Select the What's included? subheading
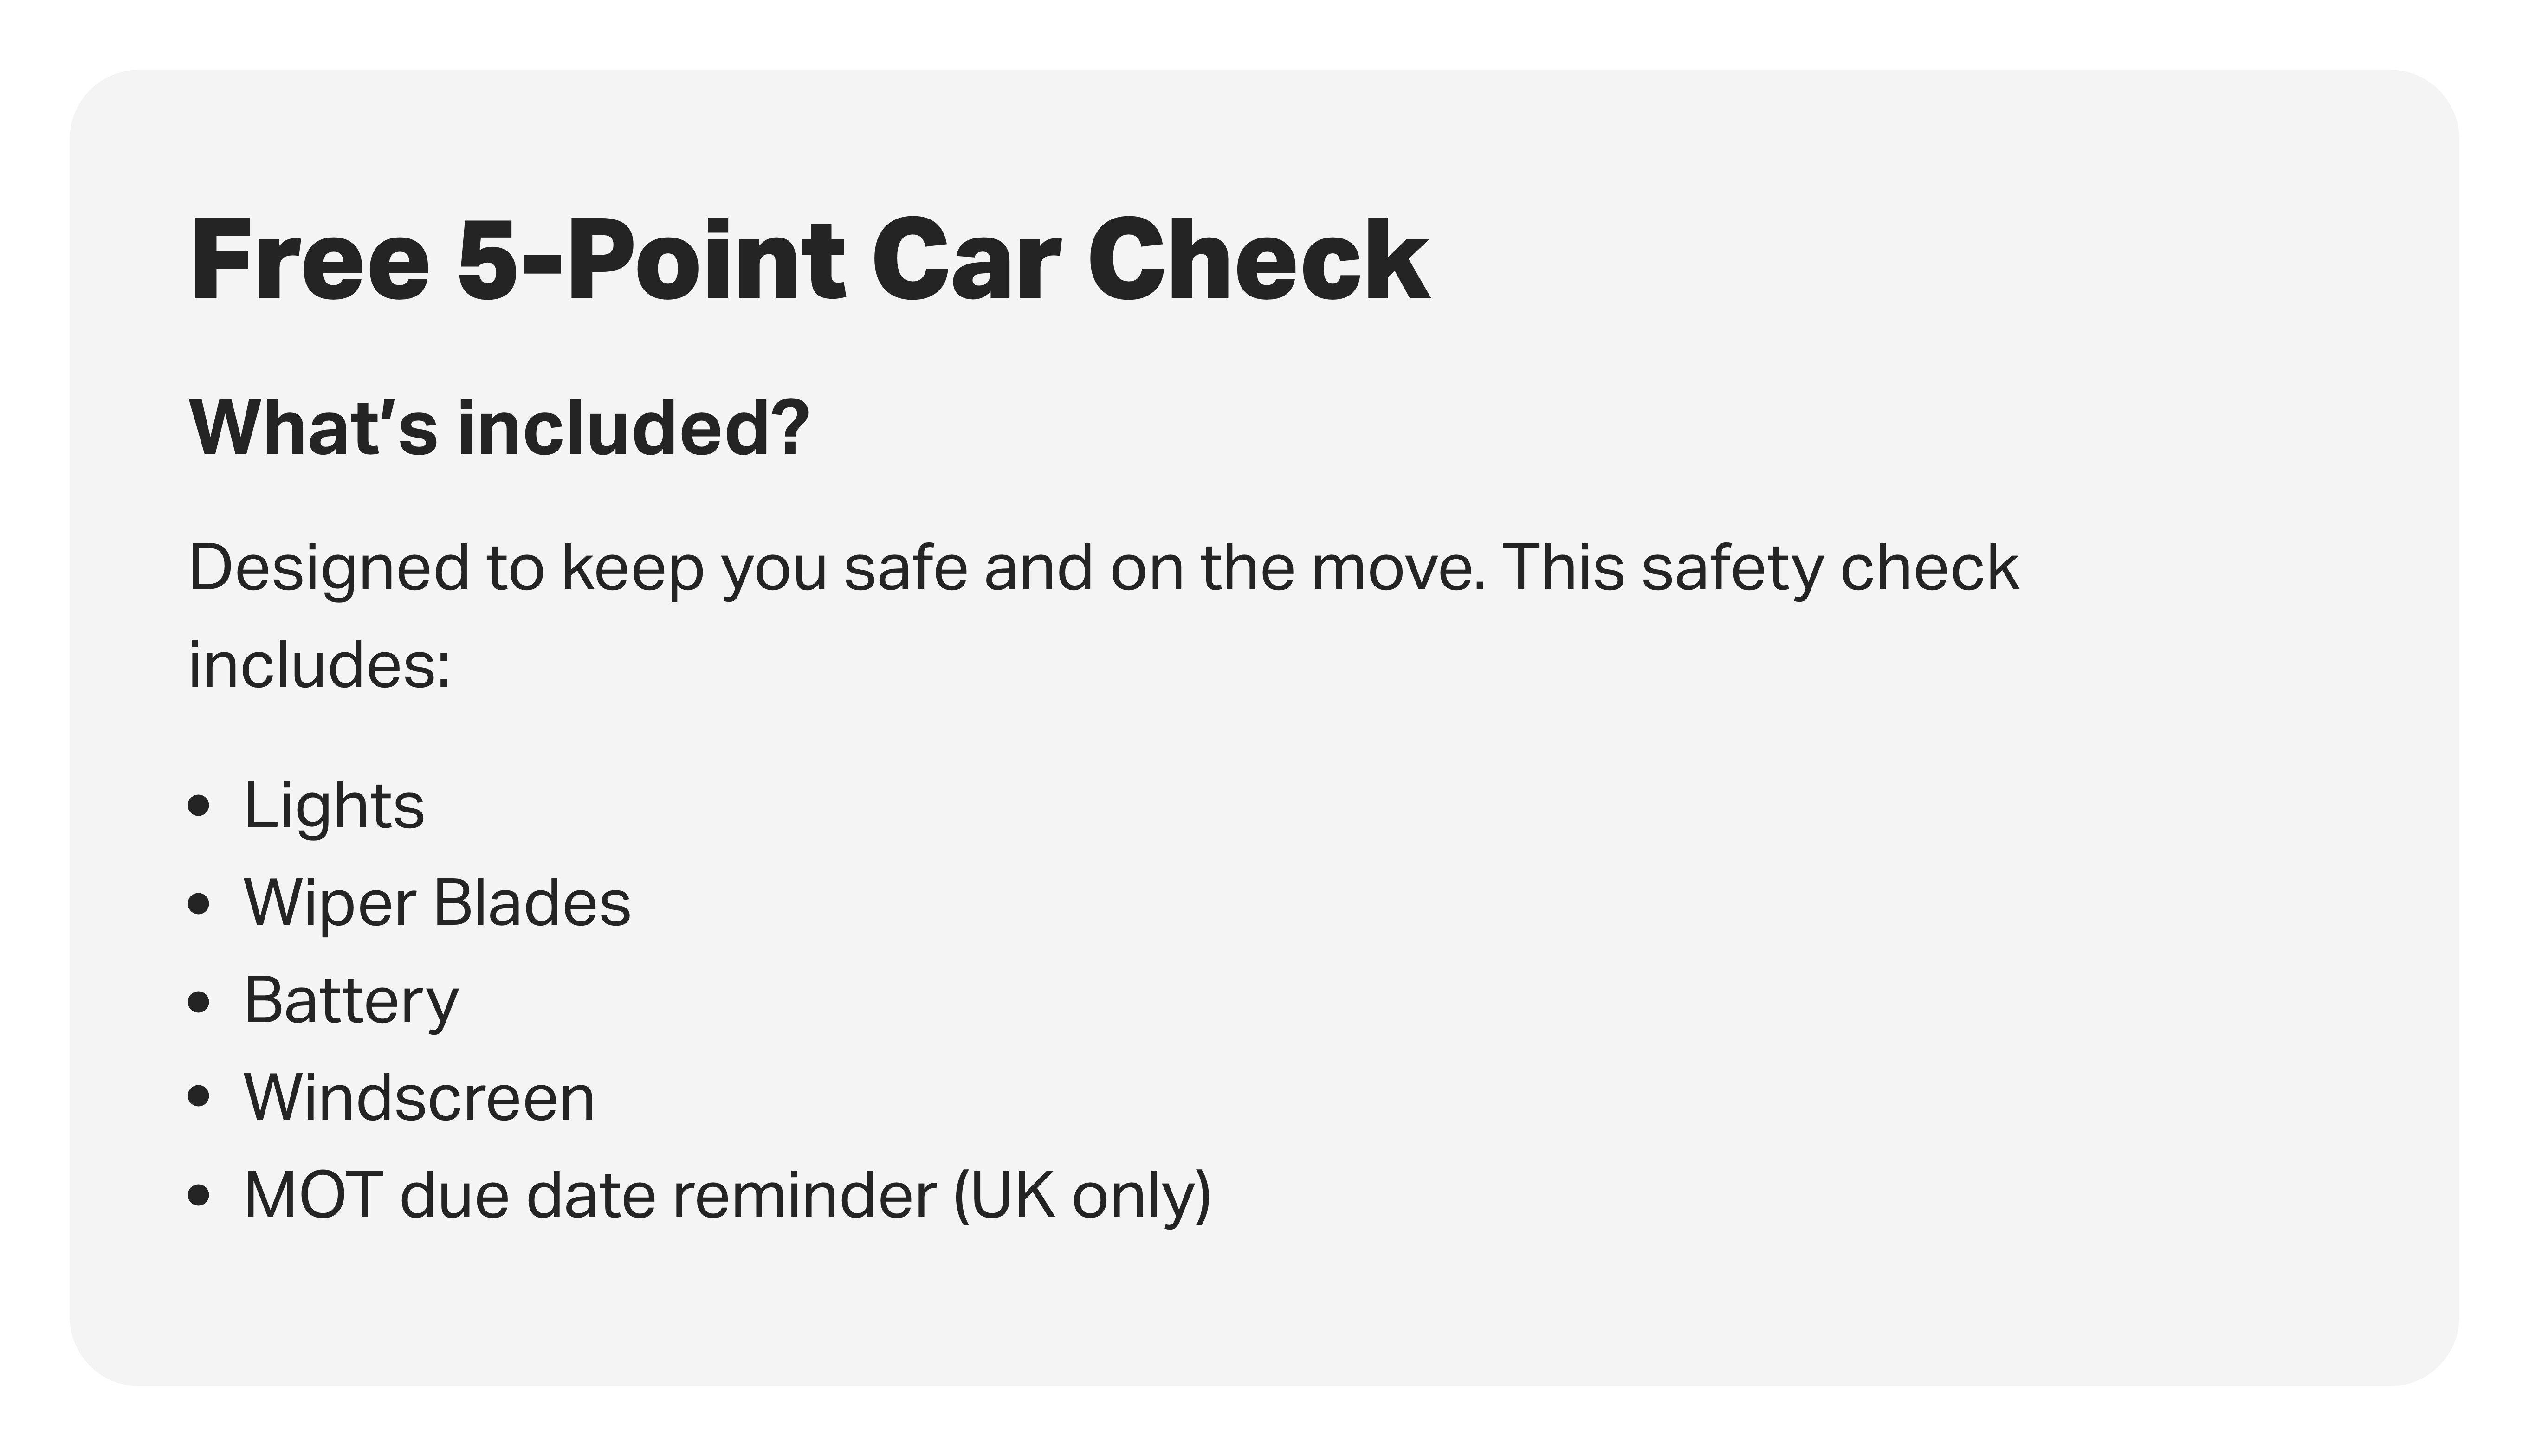Screen dimensions: 2529x1456 pos(498,428)
